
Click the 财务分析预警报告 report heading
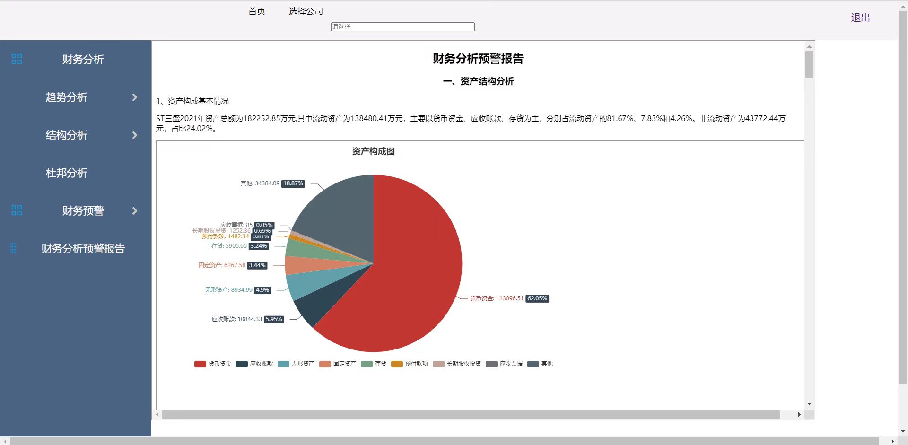[x=478, y=59]
